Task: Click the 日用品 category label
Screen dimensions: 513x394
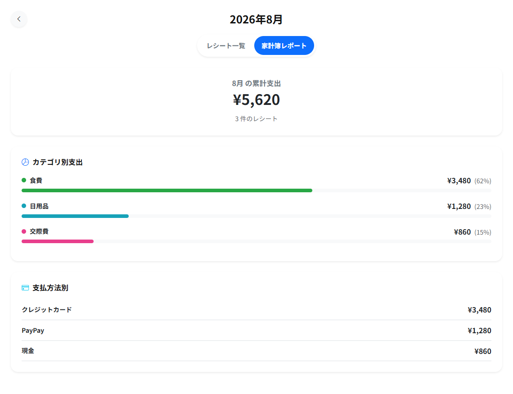Action: point(39,206)
